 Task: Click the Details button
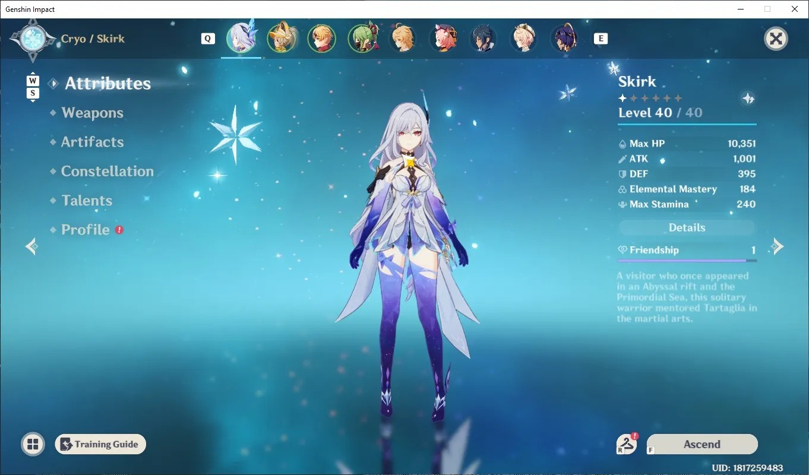[x=687, y=228]
